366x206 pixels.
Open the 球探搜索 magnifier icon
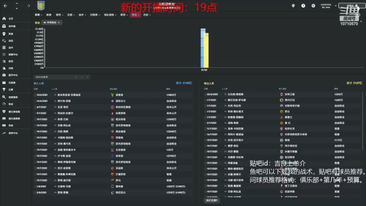(x=4, y=97)
